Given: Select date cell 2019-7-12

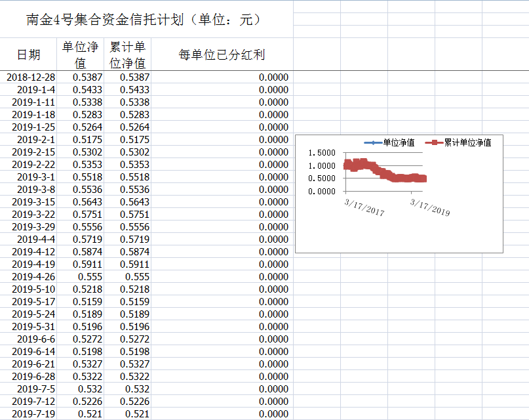Looking at the screenshot, I should (x=28, y=402).
